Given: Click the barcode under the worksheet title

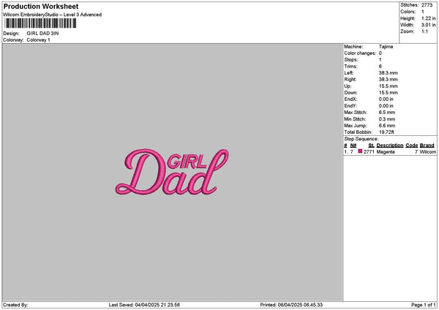Looking at the screenshot, I should [x=40, y=23].
